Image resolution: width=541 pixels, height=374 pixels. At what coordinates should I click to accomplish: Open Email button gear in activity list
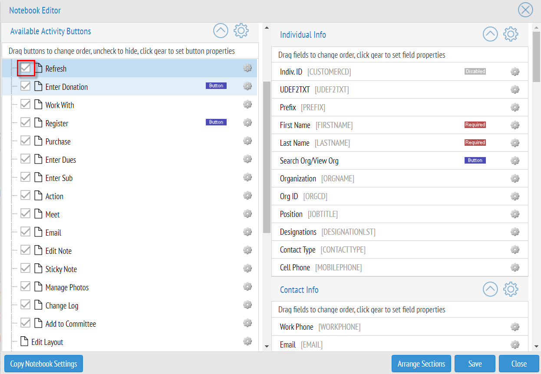[247, 232]
